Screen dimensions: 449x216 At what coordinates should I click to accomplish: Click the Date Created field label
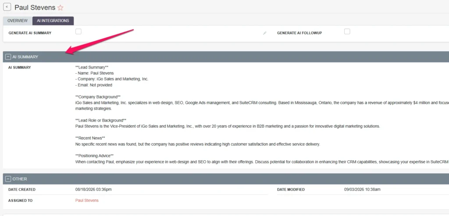click(x=22, y=190)
